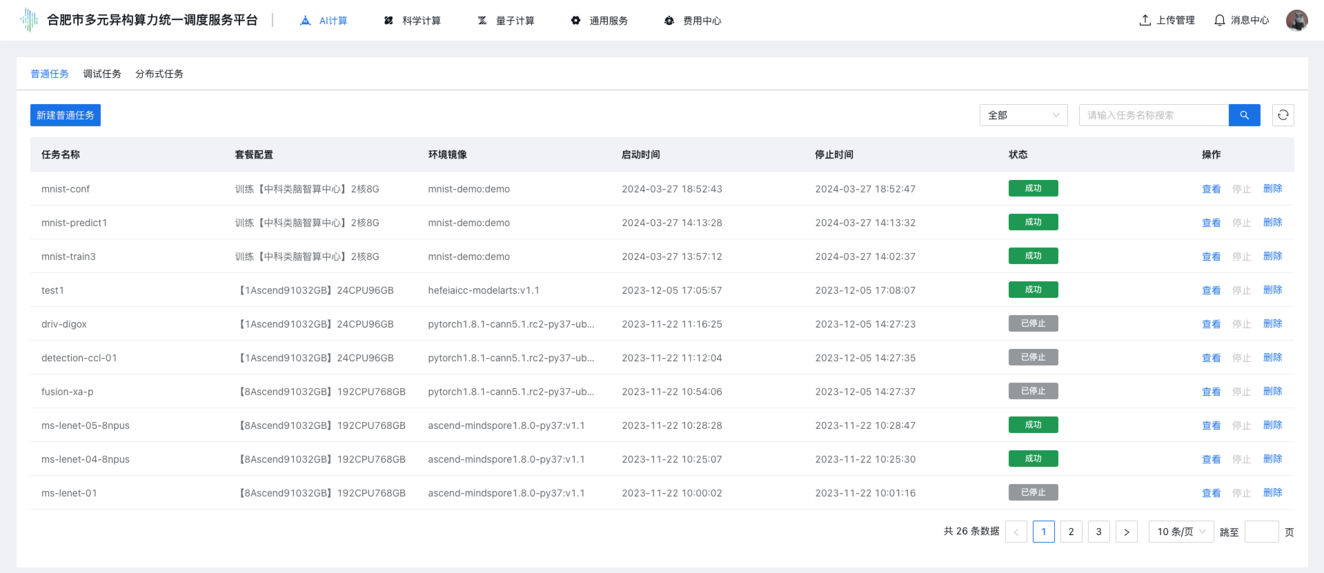
Task: Focus the task name search field
Action: (x=1153, y=115)
